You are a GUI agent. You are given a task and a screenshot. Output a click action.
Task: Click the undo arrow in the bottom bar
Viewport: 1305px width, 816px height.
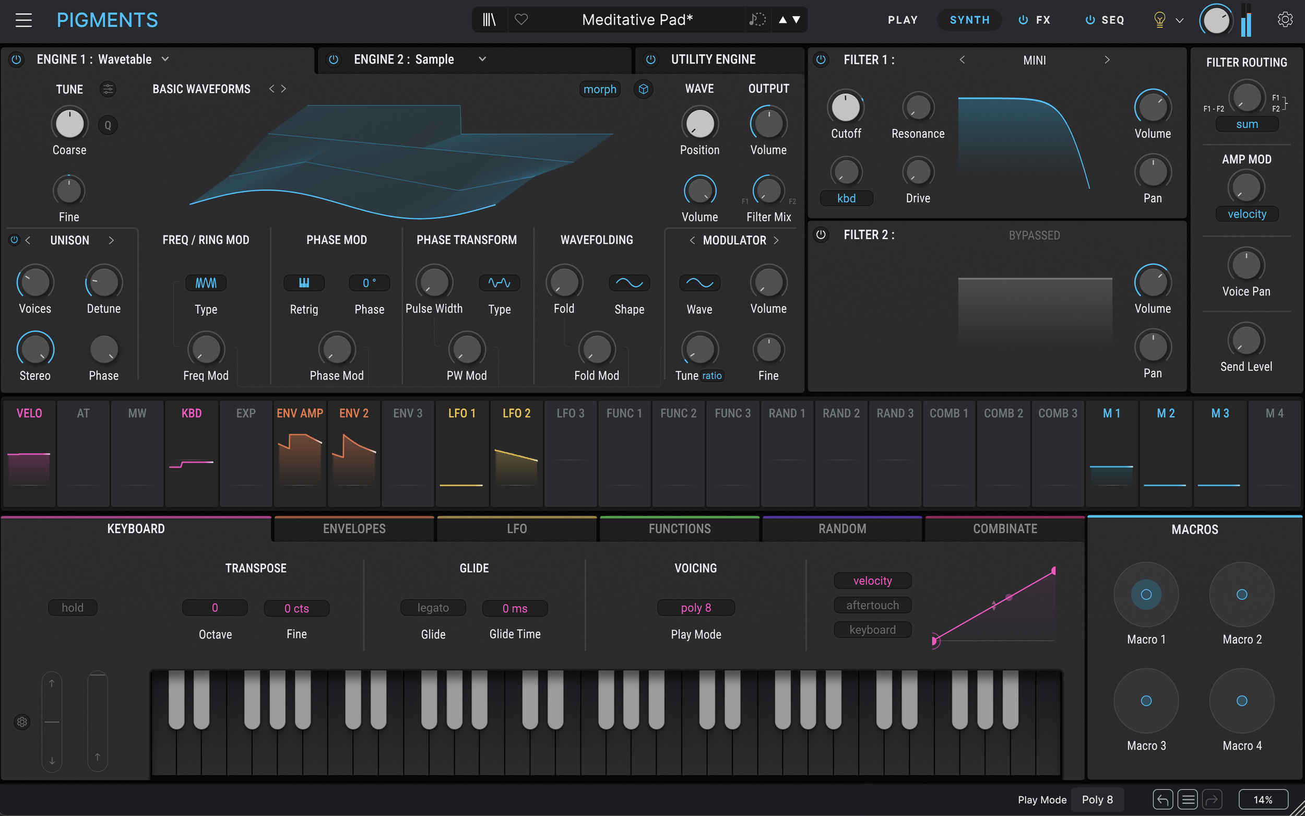1162,799
